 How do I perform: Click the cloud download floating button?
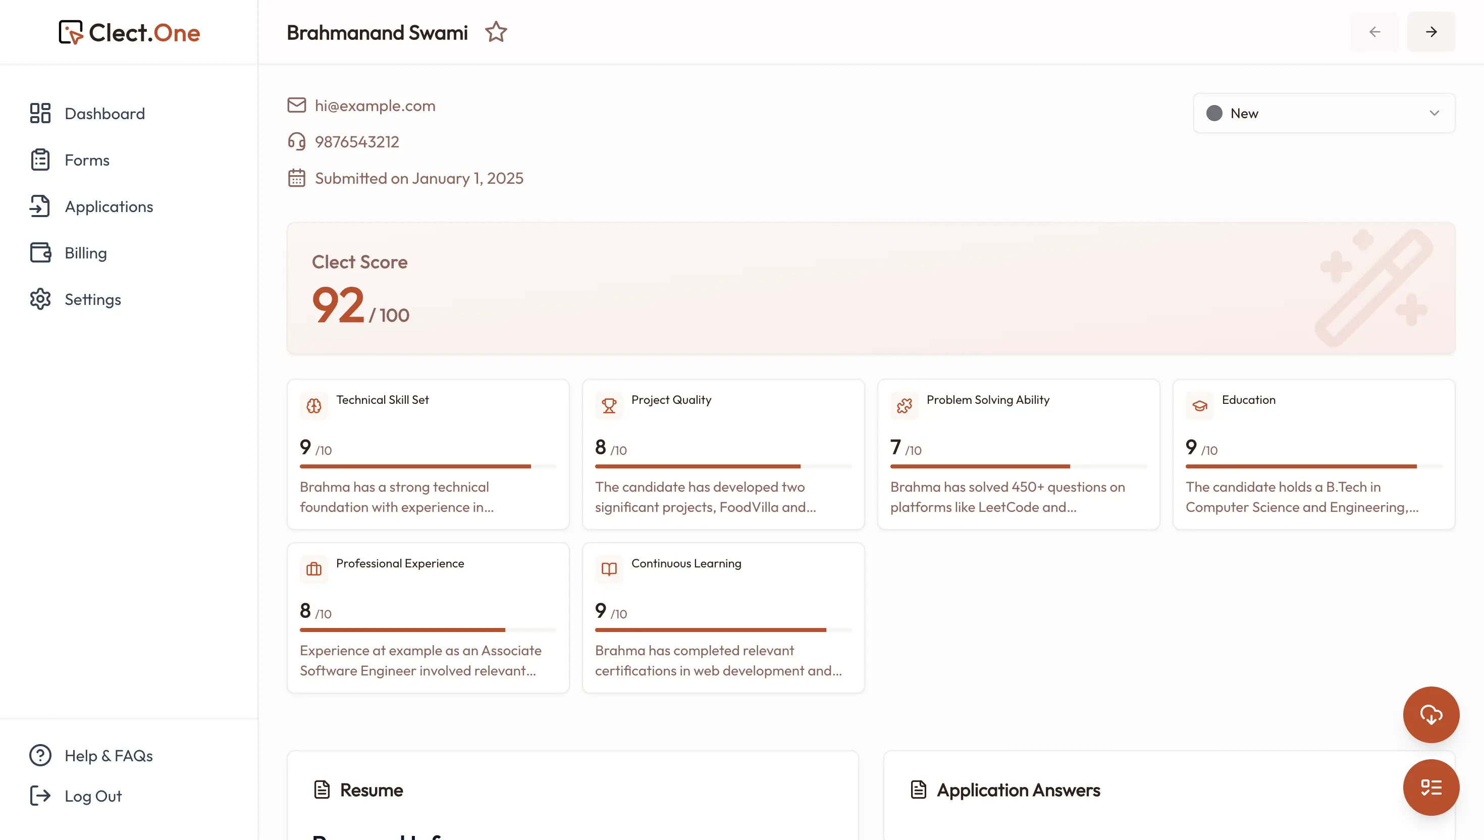(1430, 714)
